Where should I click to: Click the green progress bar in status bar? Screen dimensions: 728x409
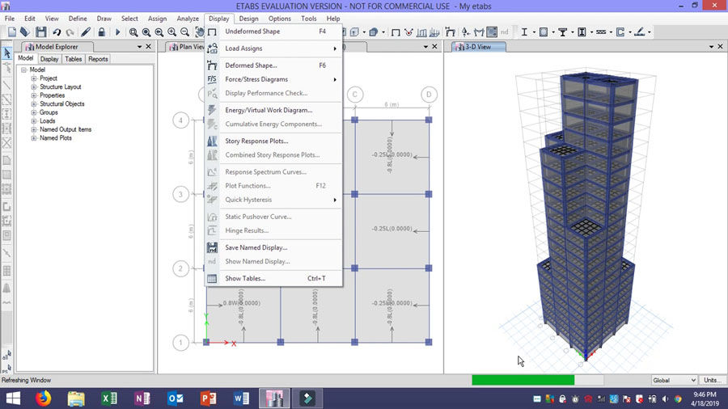point(523,380)
